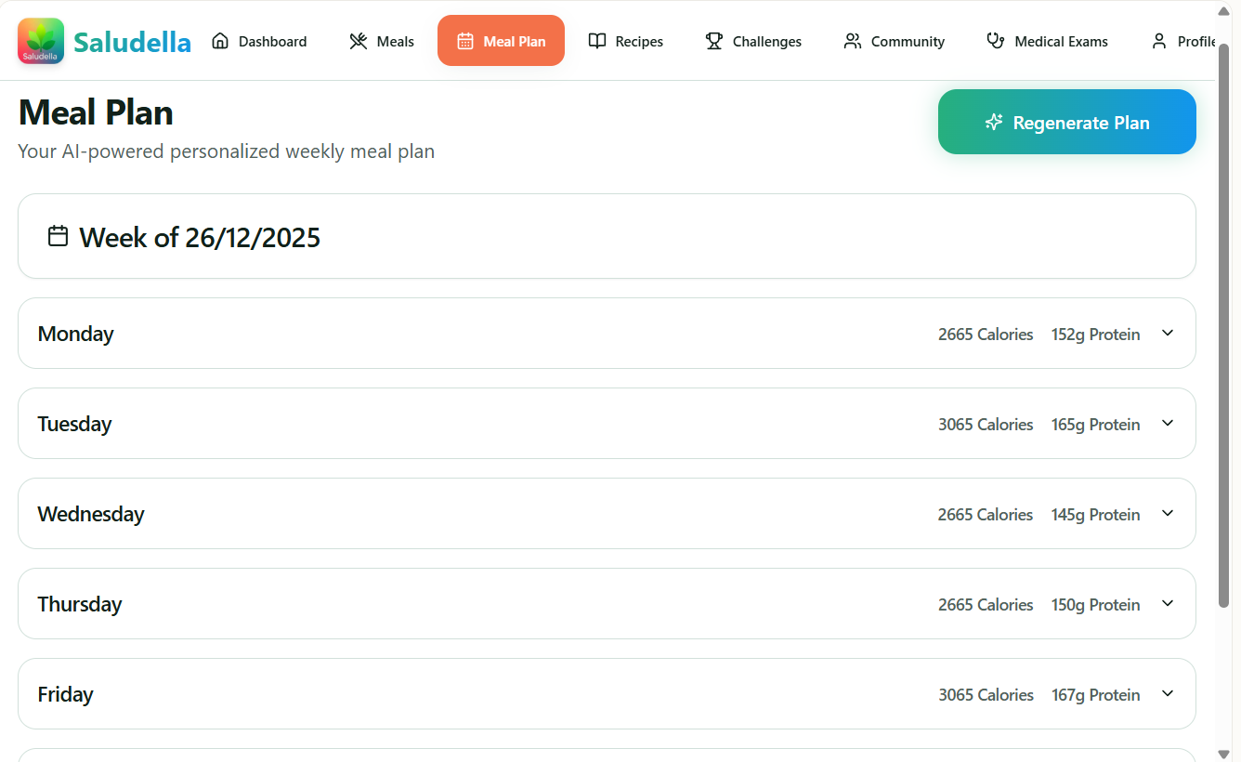The width and height of the screenshot is (1241, 762).
Task: Click the Meal Plan calendar icon in navbar
Action: (x=465, y=41)
